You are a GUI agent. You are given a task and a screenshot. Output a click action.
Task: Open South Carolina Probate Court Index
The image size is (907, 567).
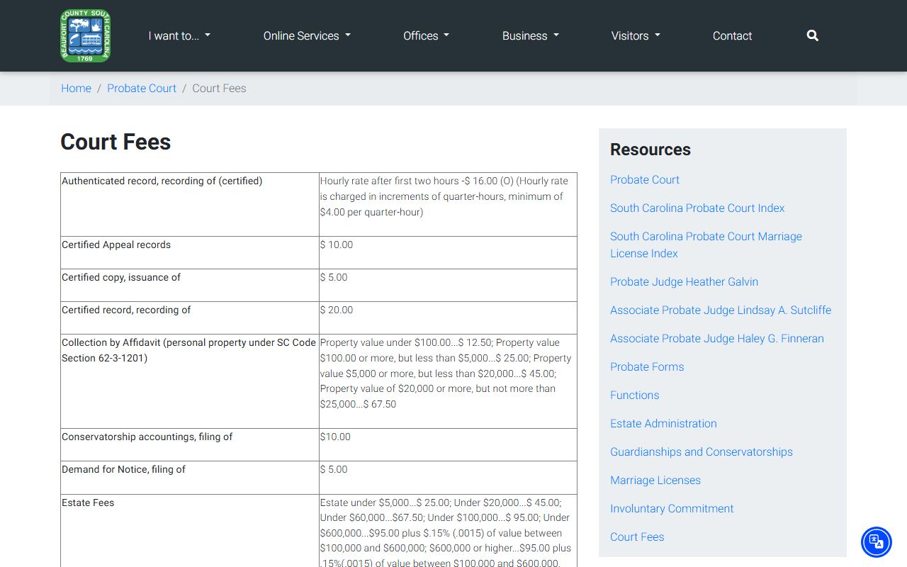[697, 208]
